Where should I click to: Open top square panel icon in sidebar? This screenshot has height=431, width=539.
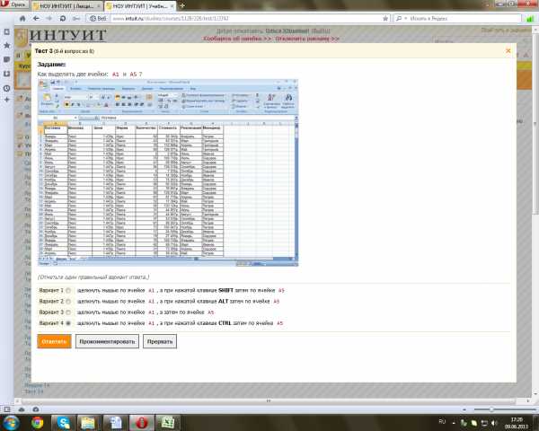(x=6, y=32)
